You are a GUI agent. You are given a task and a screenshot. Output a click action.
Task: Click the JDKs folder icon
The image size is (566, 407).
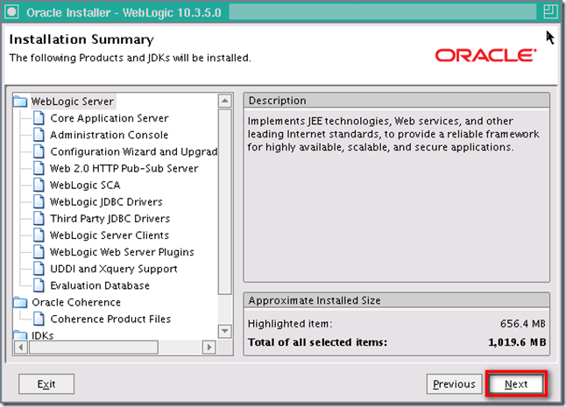(x=20, y=335)
